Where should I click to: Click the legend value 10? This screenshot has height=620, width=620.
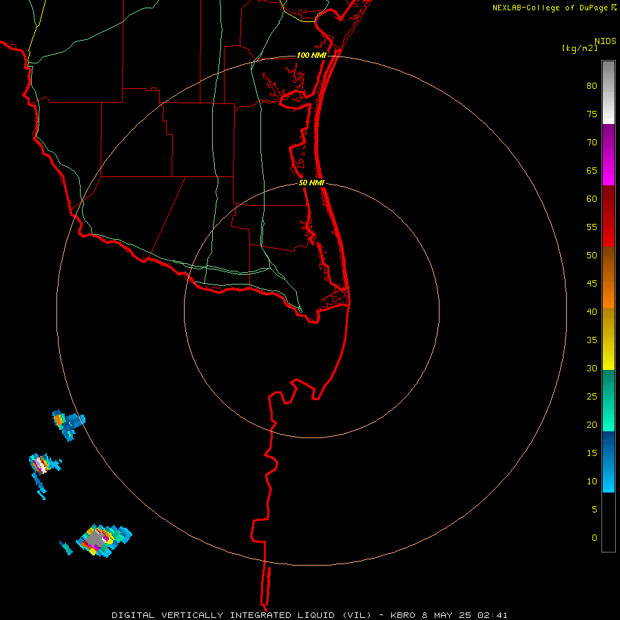(592, 482)
